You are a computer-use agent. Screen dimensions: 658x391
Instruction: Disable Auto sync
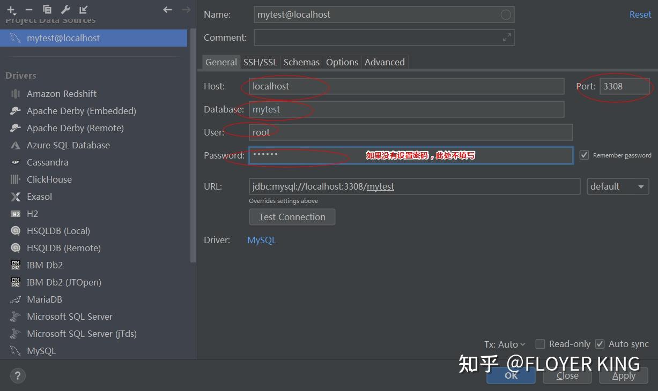(599, 344)
